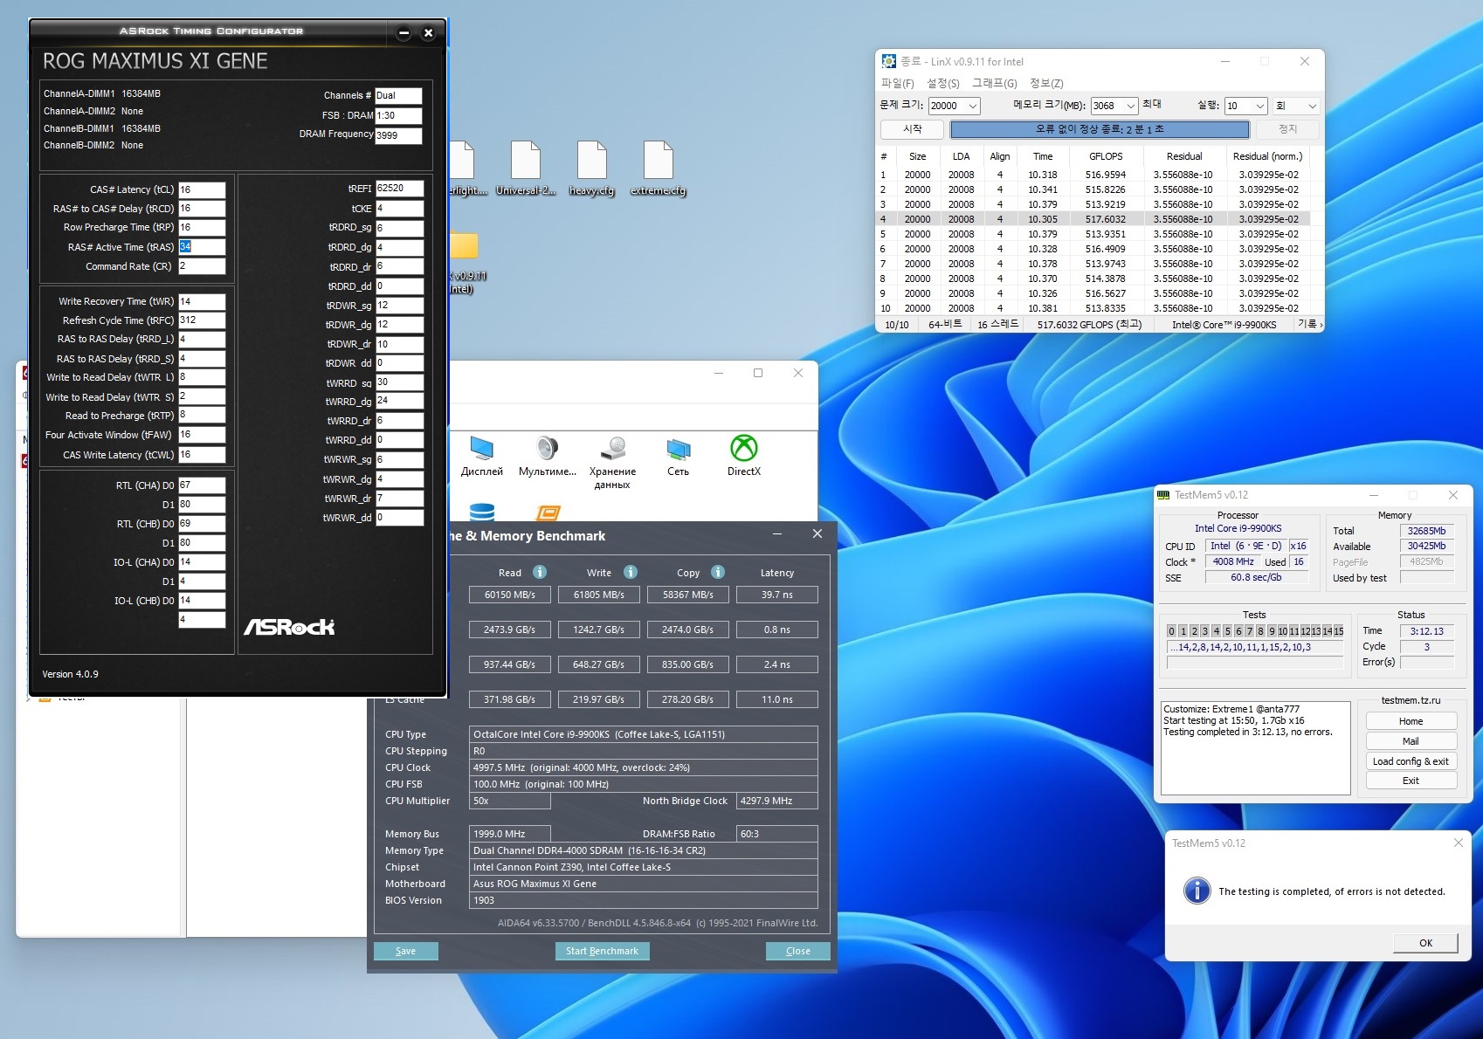Click the RAS# Active Time (tRAS) field
Image resolution: width=1483 pixels, height=1039 pixels.
[x=202, y=247]
